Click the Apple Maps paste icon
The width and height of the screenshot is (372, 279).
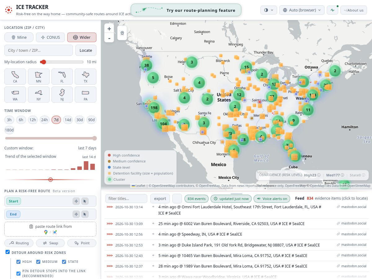(x=55, y=232)
